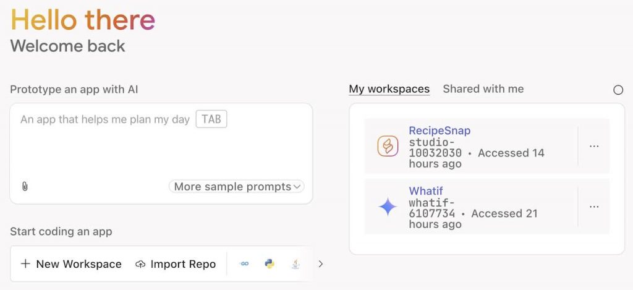Select the Java template icon

coord(295,264)
